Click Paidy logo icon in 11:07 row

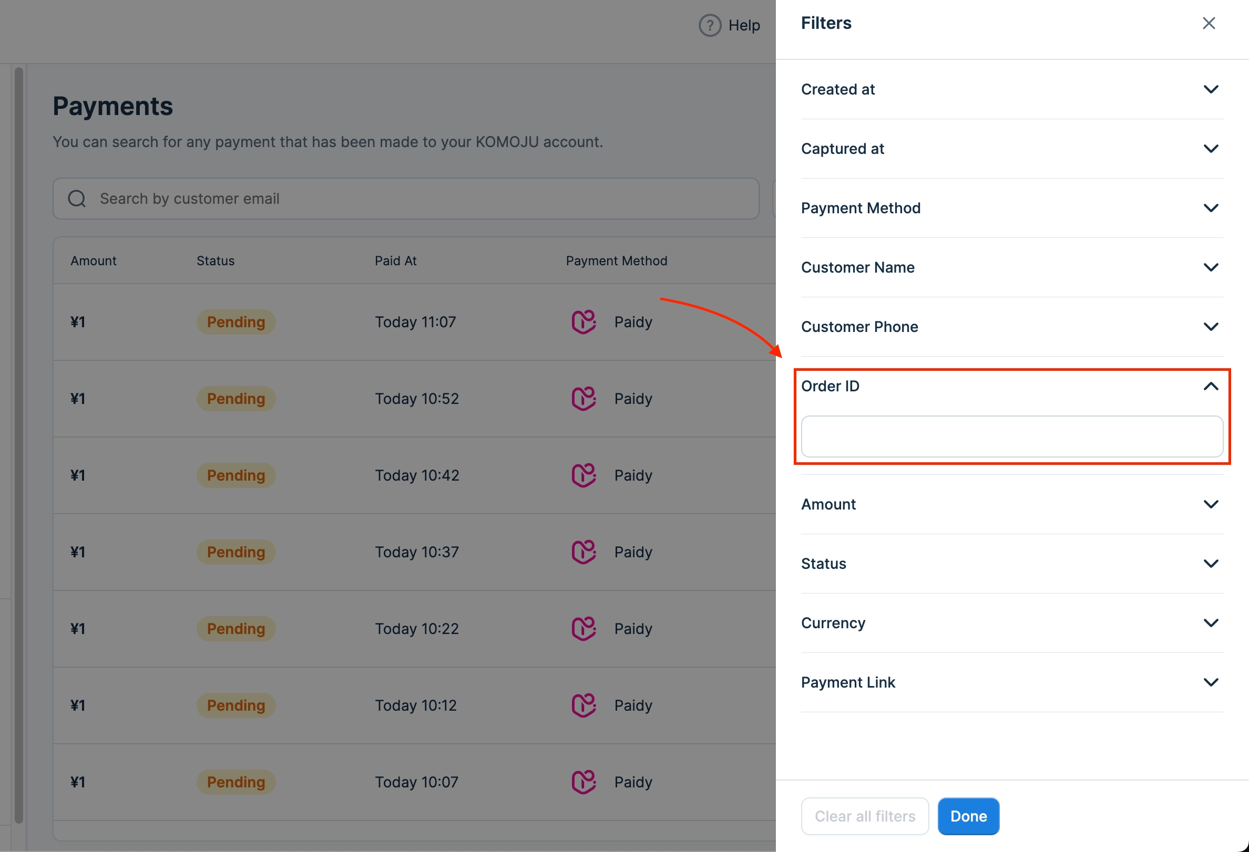[x=583, y=322]
